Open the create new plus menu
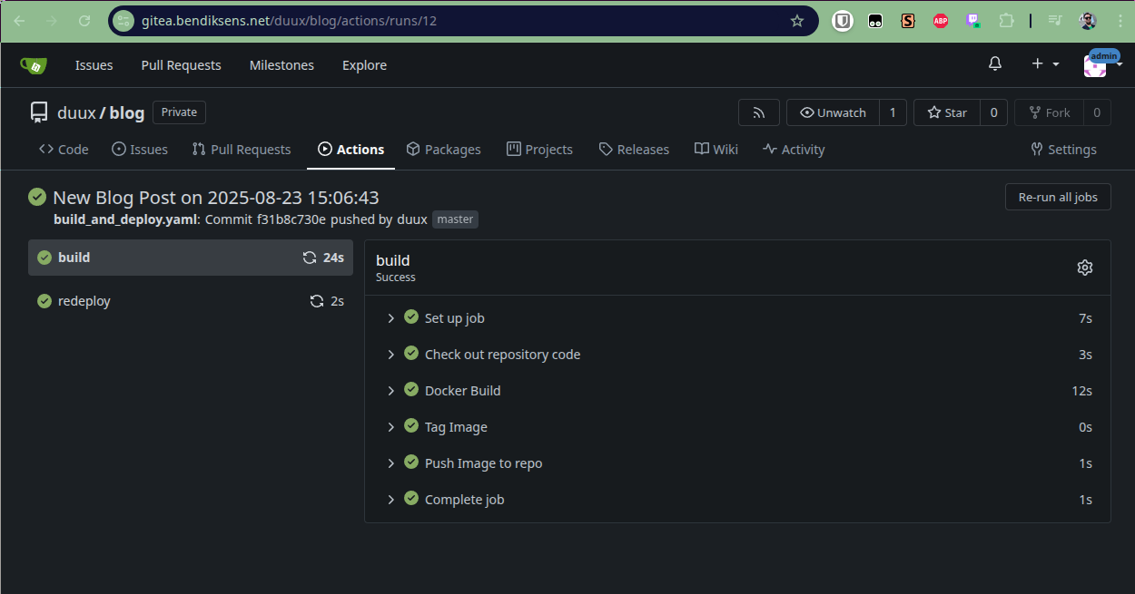Screen dimensions: 1135x594 pyautogui.click(x=1045, y=63)
